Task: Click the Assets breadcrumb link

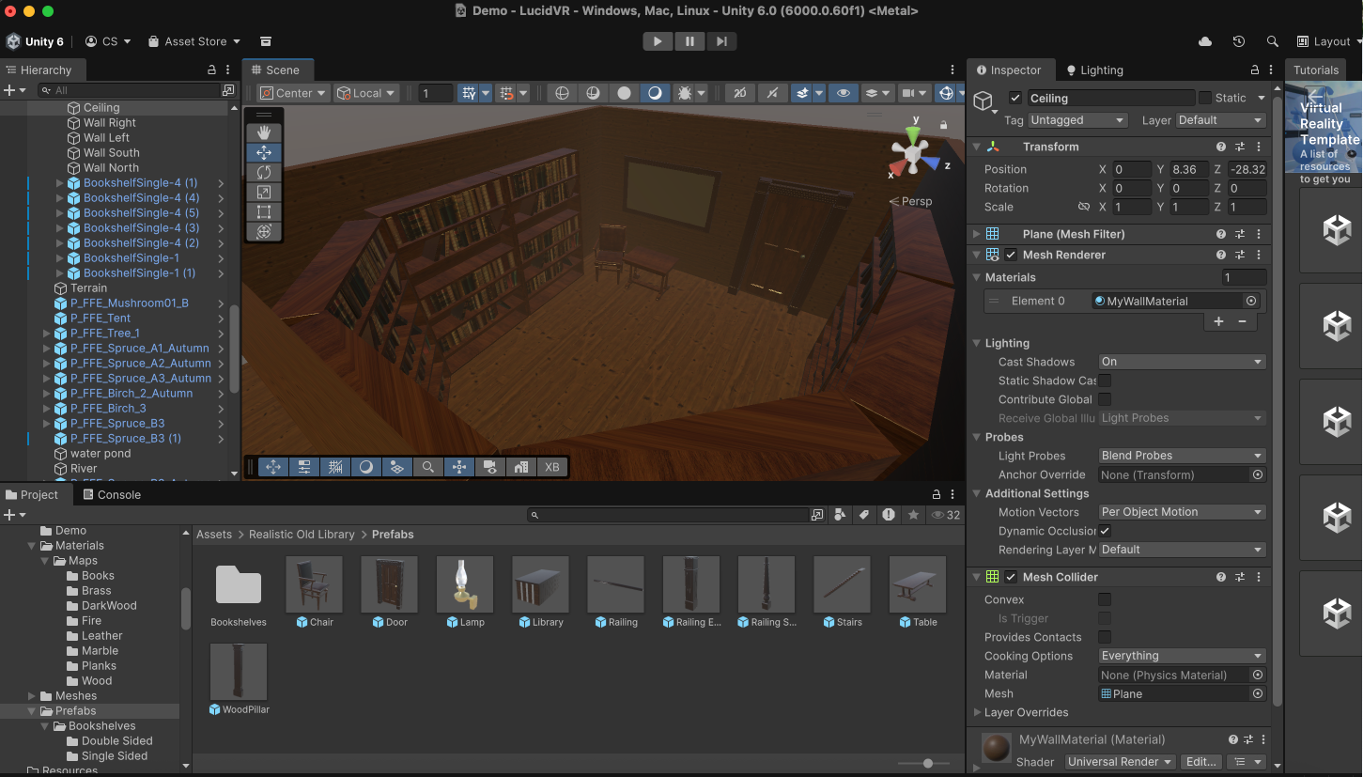Action: tap(214, 534)
